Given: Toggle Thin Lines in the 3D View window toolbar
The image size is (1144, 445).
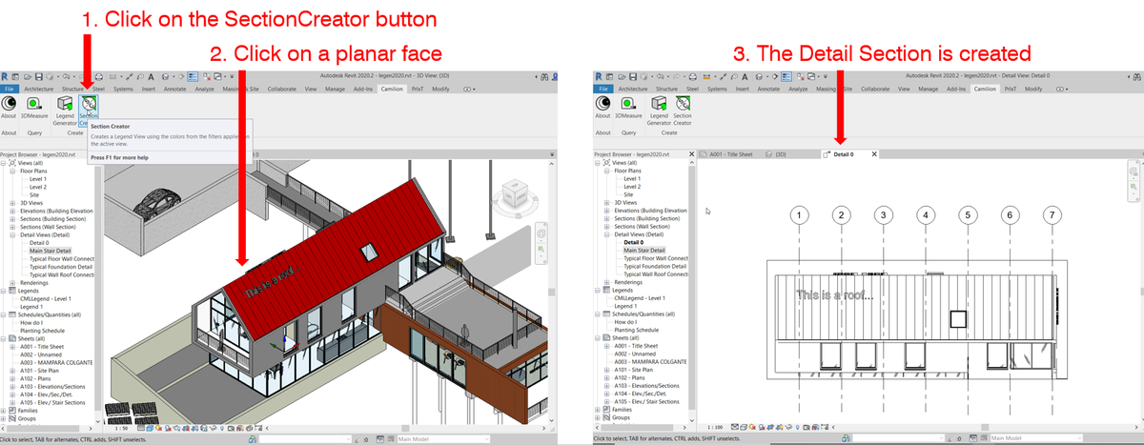Looking at the screenshot, I should point(193,76).
